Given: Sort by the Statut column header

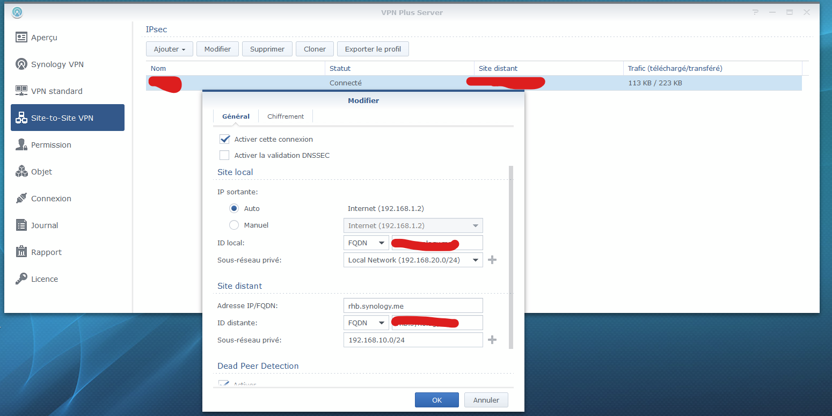Looking at the screenshot, I should coord(400,68).
